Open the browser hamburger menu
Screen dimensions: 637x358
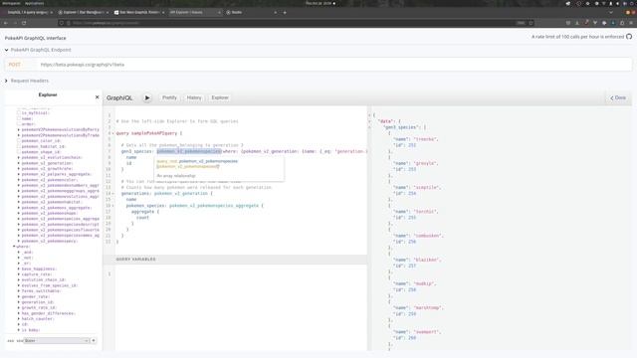point(631,23)
